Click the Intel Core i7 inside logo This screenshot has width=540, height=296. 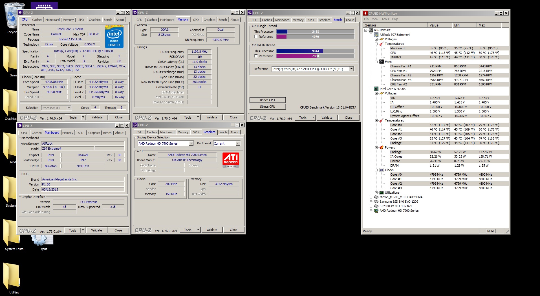114,37
